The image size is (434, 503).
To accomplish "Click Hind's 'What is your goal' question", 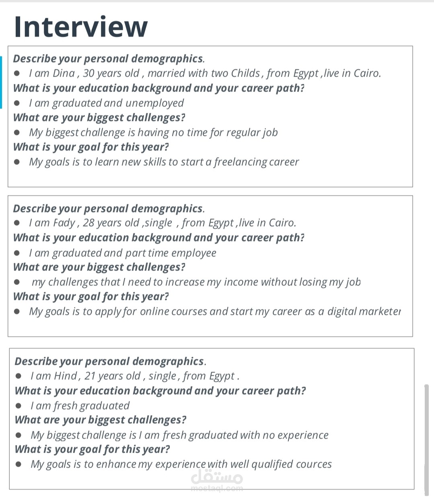I will [x=92, y=449].
